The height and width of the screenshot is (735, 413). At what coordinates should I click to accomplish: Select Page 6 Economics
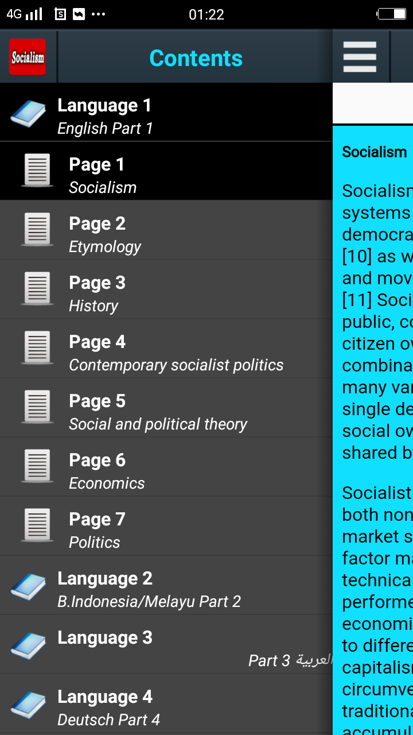(166, 467)
